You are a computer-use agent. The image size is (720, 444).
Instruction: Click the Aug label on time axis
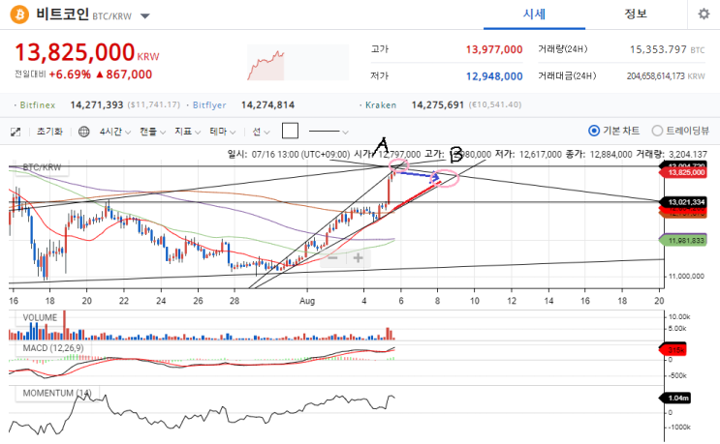pyautogui.click(x=307, y=301)
